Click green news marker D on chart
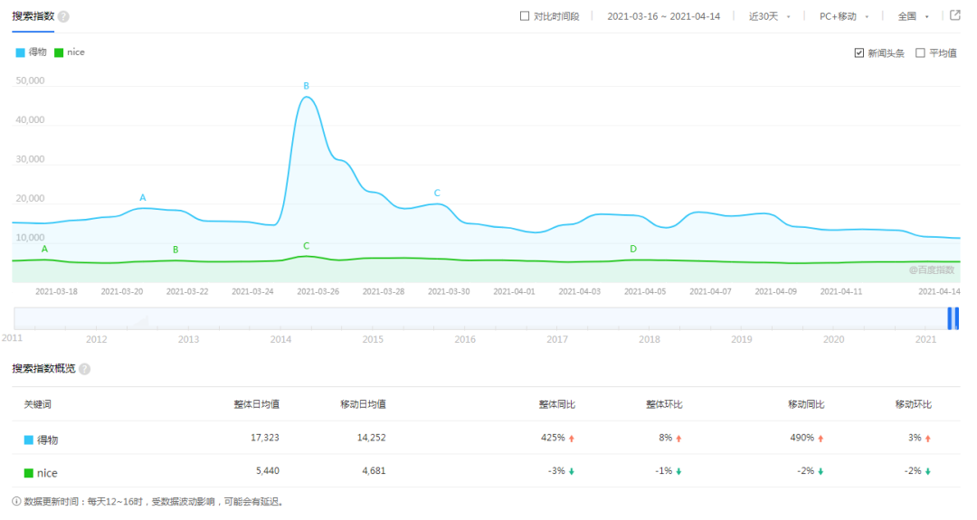Viewport: 977px width, 520px height. 633,249
